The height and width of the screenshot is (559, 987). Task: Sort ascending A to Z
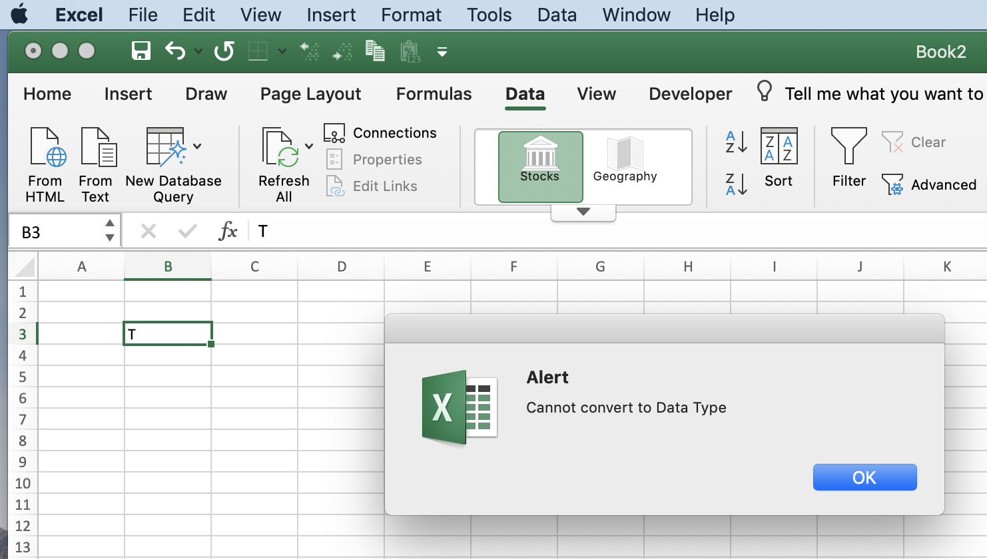coord(737,142)
